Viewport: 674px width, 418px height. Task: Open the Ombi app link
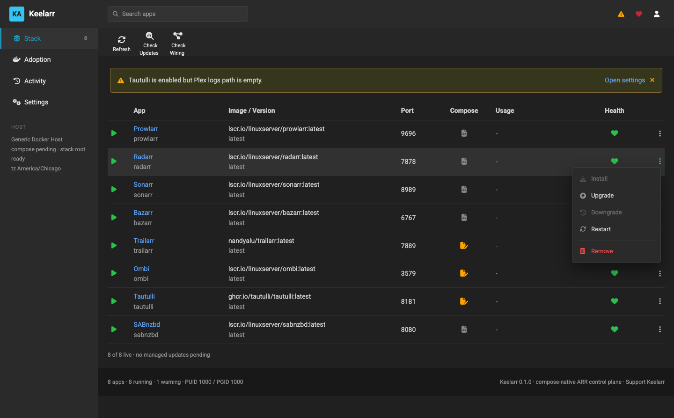[141, 269]
